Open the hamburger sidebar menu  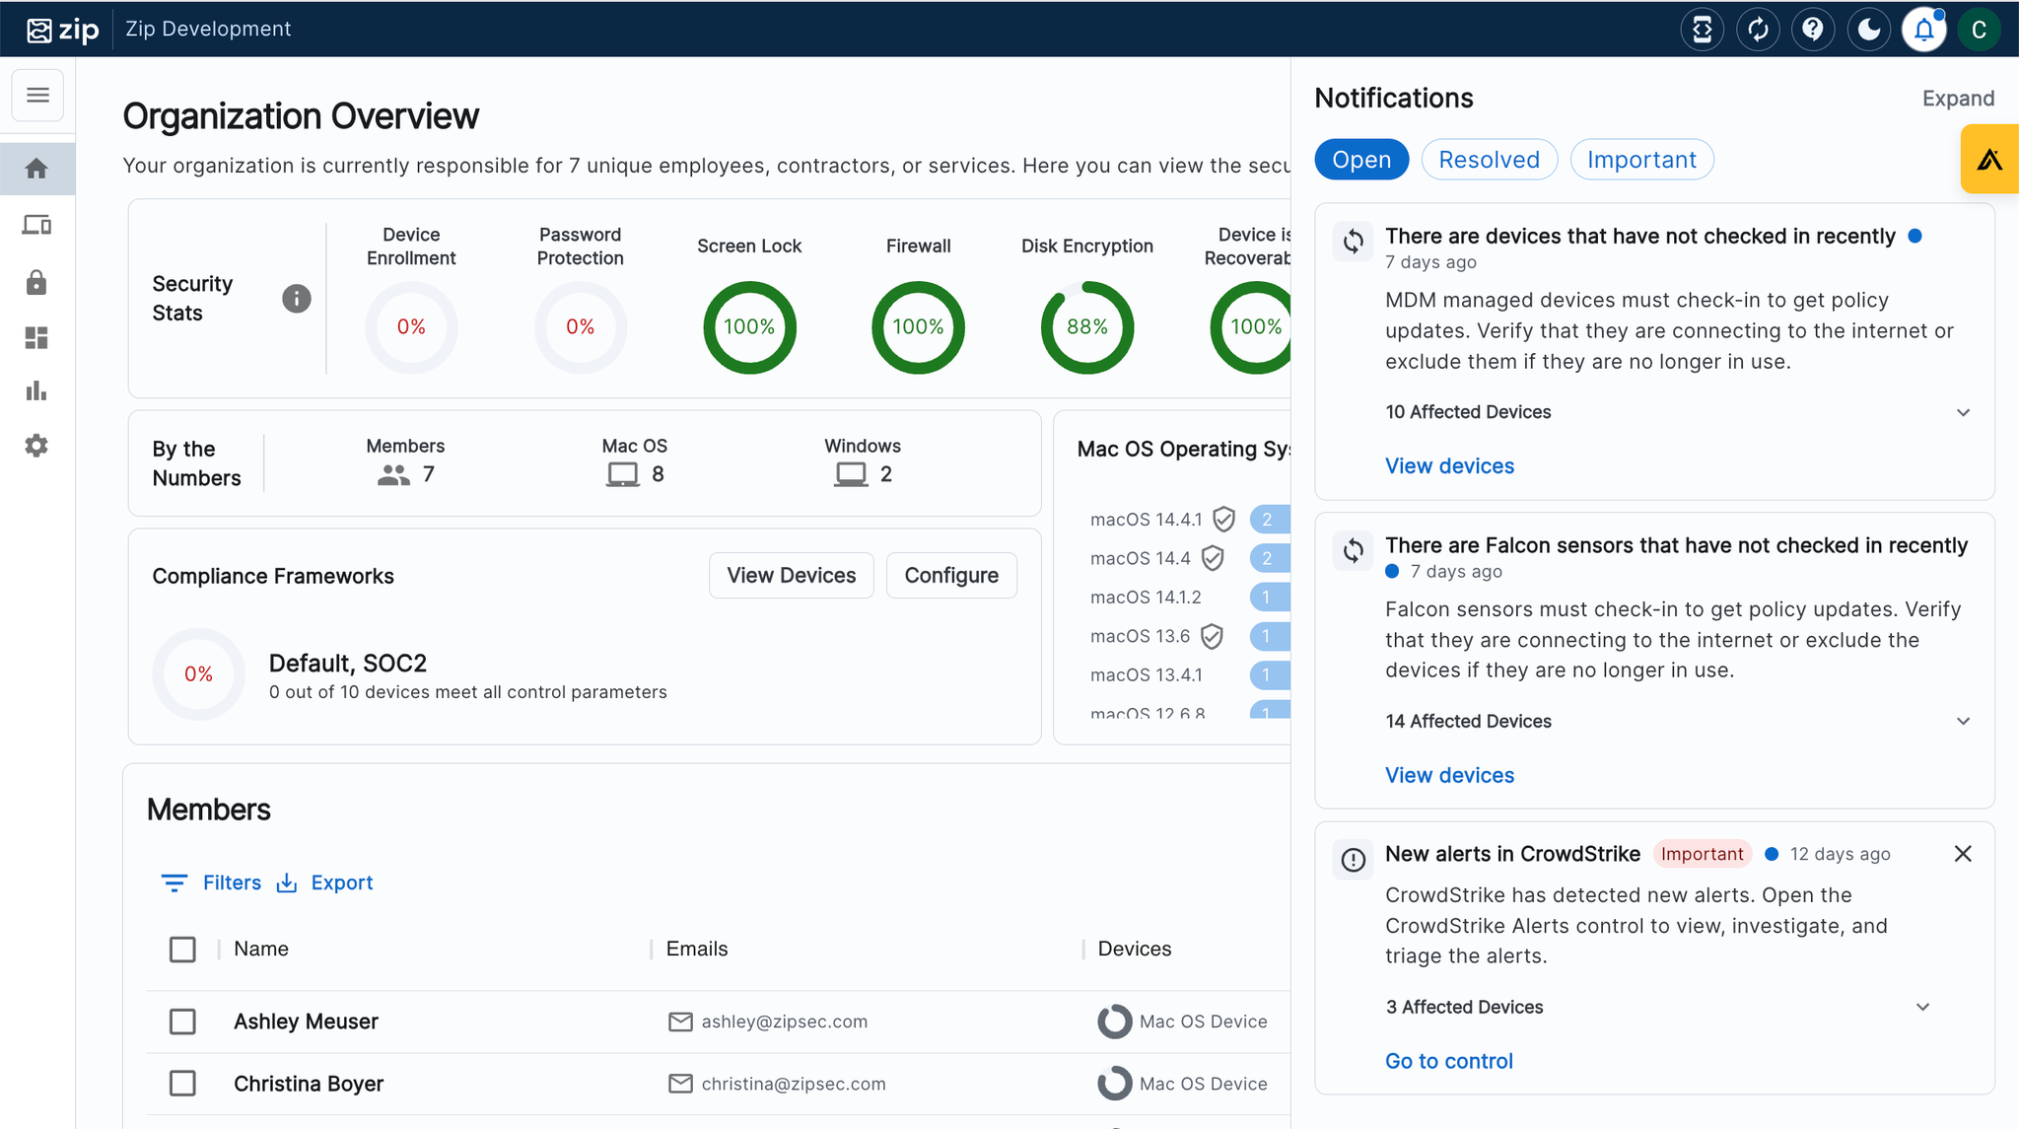(x=37, y=95)
